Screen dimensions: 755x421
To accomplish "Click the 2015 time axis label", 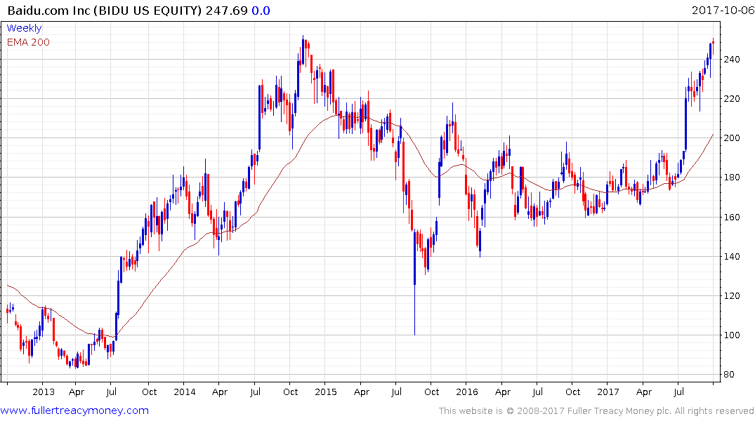I will pos(326,392).
